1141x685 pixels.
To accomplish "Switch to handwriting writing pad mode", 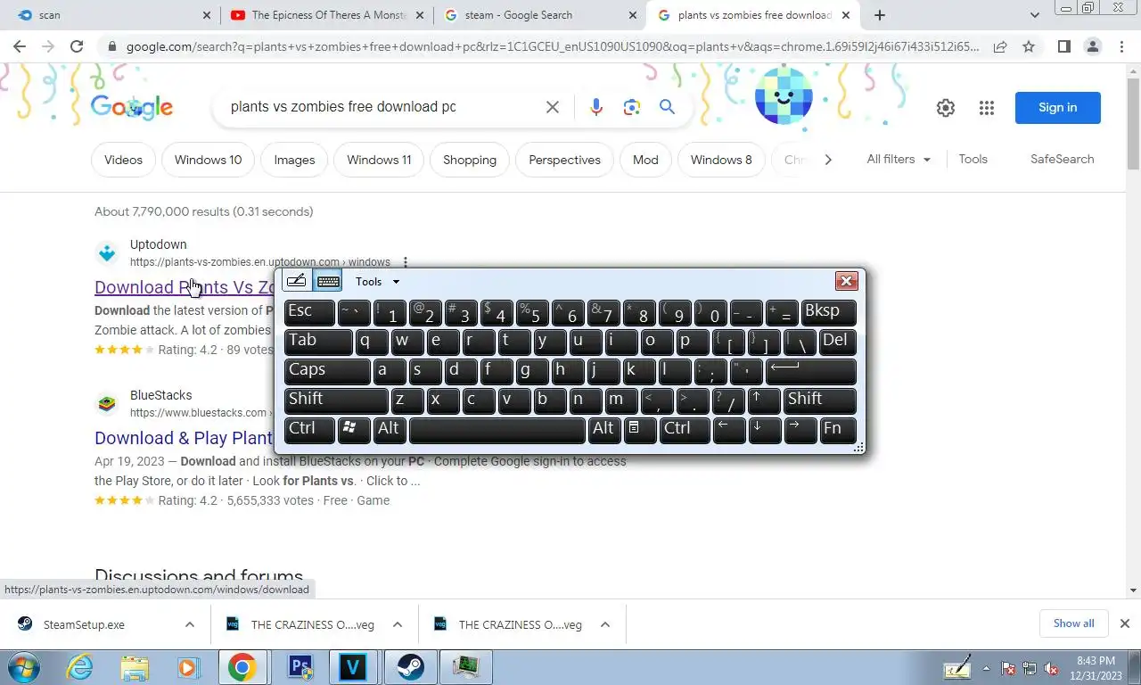I will pos(297,281).
